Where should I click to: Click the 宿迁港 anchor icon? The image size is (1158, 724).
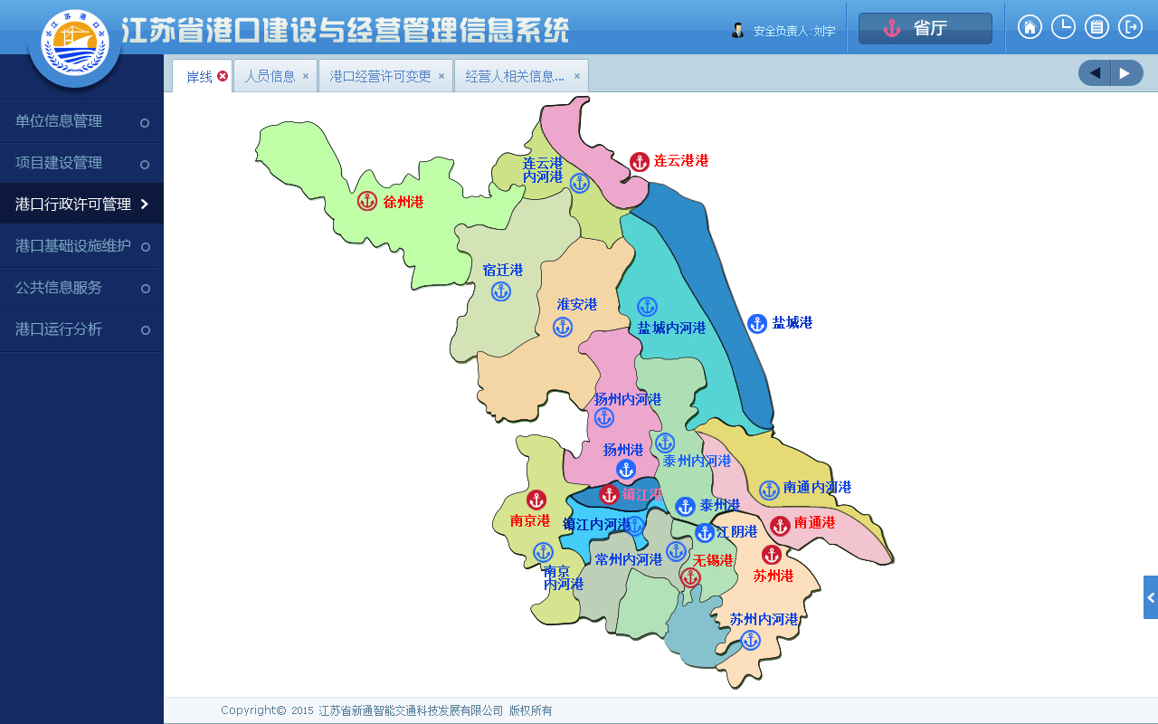tap(501, 291)
